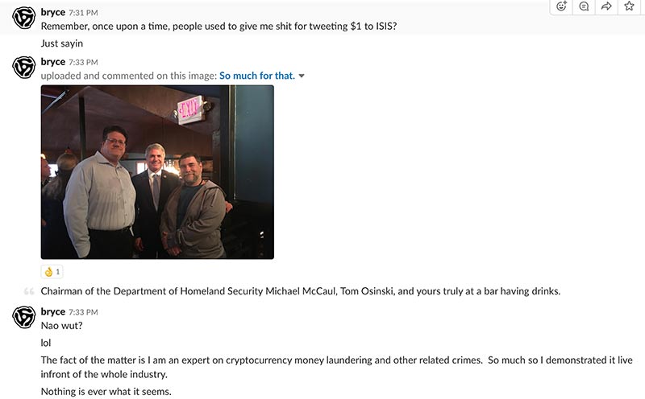Click the 7:31 PM timestamp
Viewport: 645px width, 399px height.
coord(83,13)
